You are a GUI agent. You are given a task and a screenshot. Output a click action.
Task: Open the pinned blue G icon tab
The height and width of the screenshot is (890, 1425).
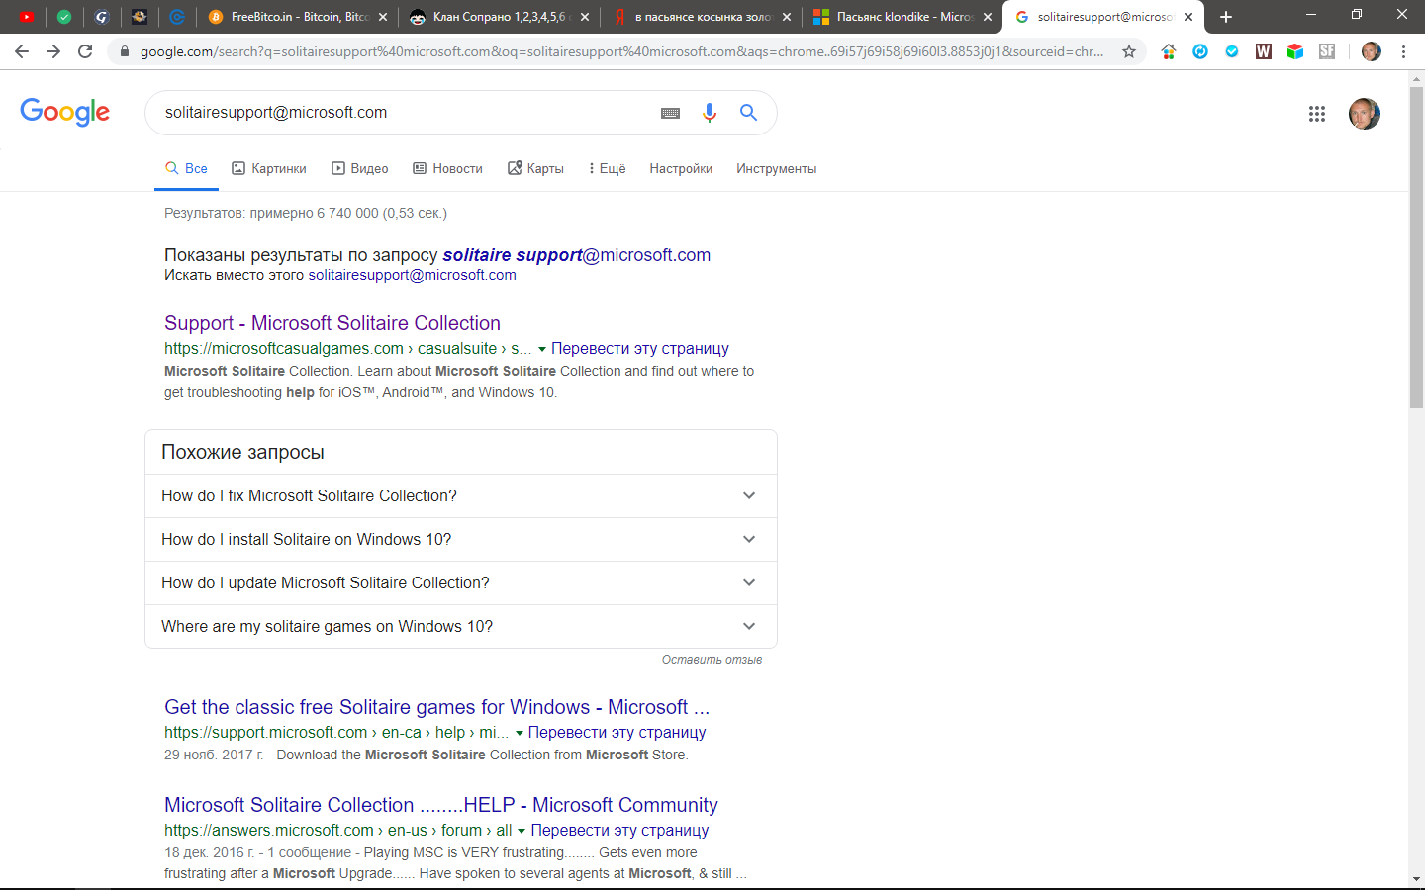click(101, 17)
